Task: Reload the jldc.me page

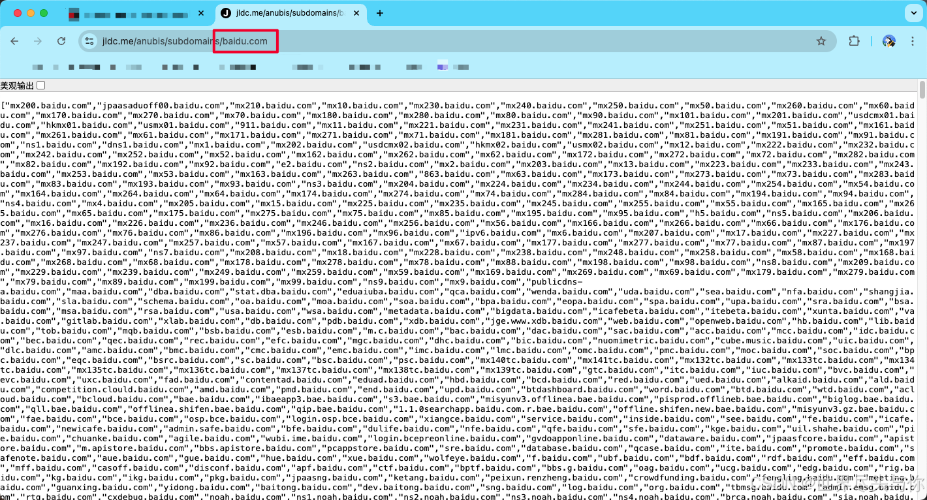Action: point(61,41)
